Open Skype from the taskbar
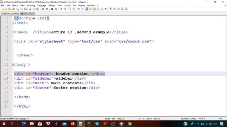This screenshot has width=227, height=127. click(97, 124)
